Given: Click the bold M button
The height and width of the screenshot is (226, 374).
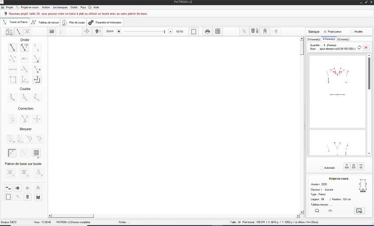Looking at the screenshot, I should (x=38, y=197).
